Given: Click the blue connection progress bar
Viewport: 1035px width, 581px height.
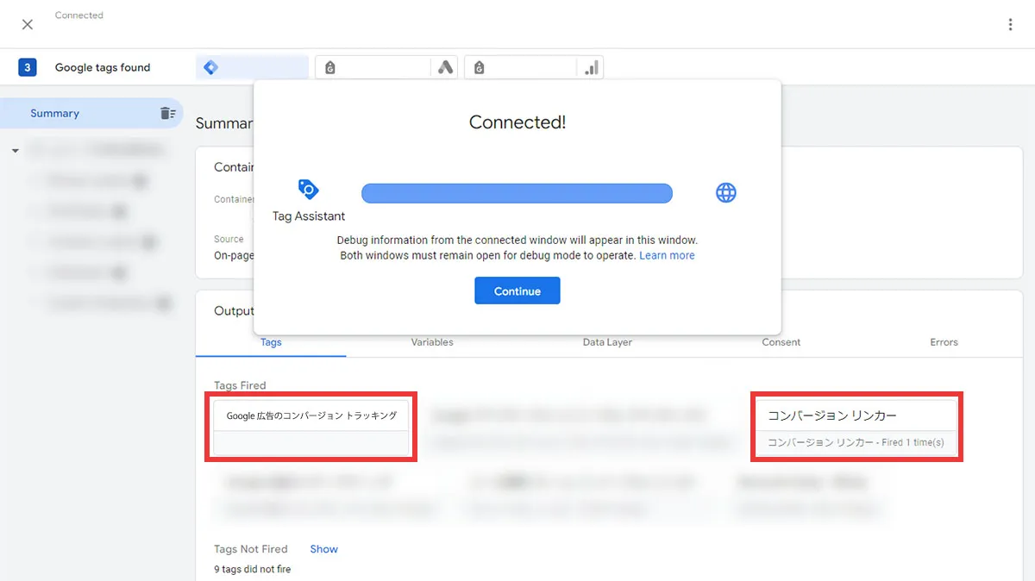Looking at the screenshot, I should point(517,192).
